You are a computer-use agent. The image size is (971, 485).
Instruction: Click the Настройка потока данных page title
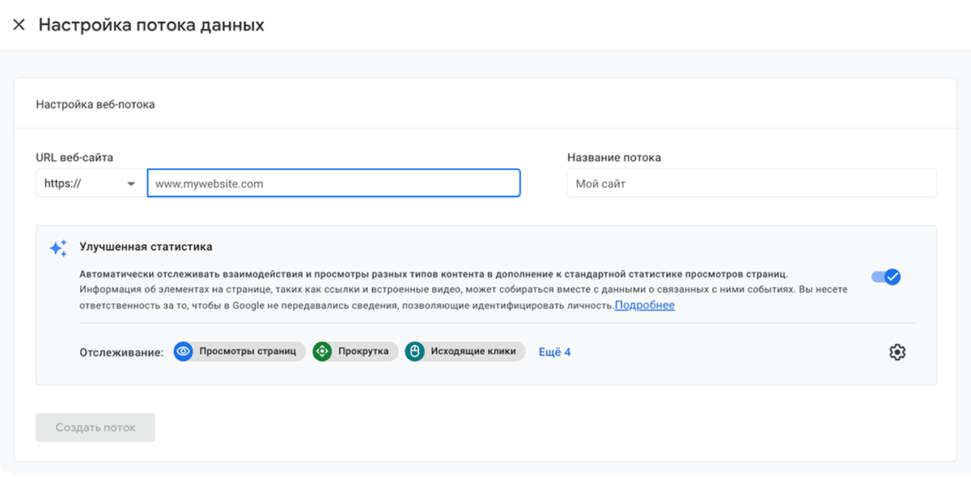151,25
